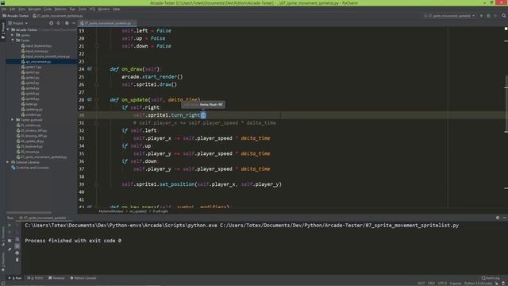Open Project panel settings gear
Image resolution: width=508 pixels, height=286 pixels.
click(x=67, y=23)
